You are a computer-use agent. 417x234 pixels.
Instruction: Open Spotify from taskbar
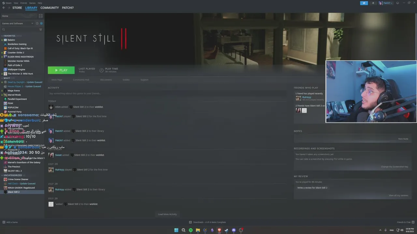pyautogui.click(x=191, y=230)
